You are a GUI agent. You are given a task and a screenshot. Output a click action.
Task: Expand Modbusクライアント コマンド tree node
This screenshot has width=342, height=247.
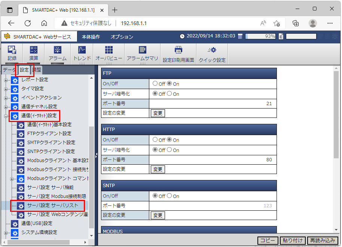(x=12, y=179)
